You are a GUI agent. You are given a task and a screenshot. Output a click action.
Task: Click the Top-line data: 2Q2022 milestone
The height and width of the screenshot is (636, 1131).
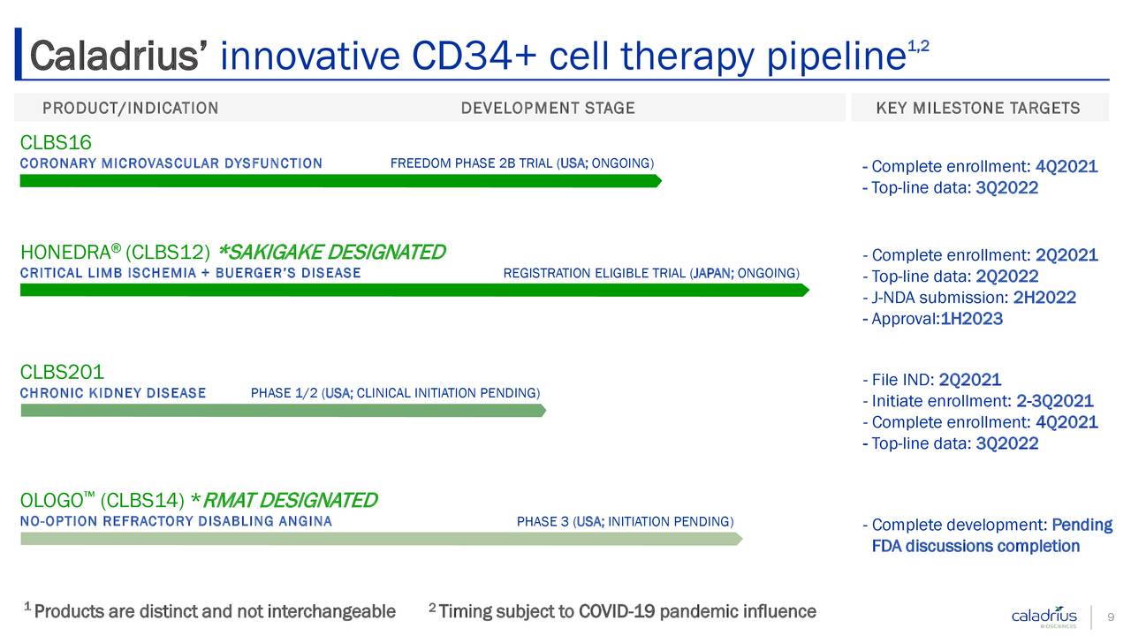(x=949, y=276)
